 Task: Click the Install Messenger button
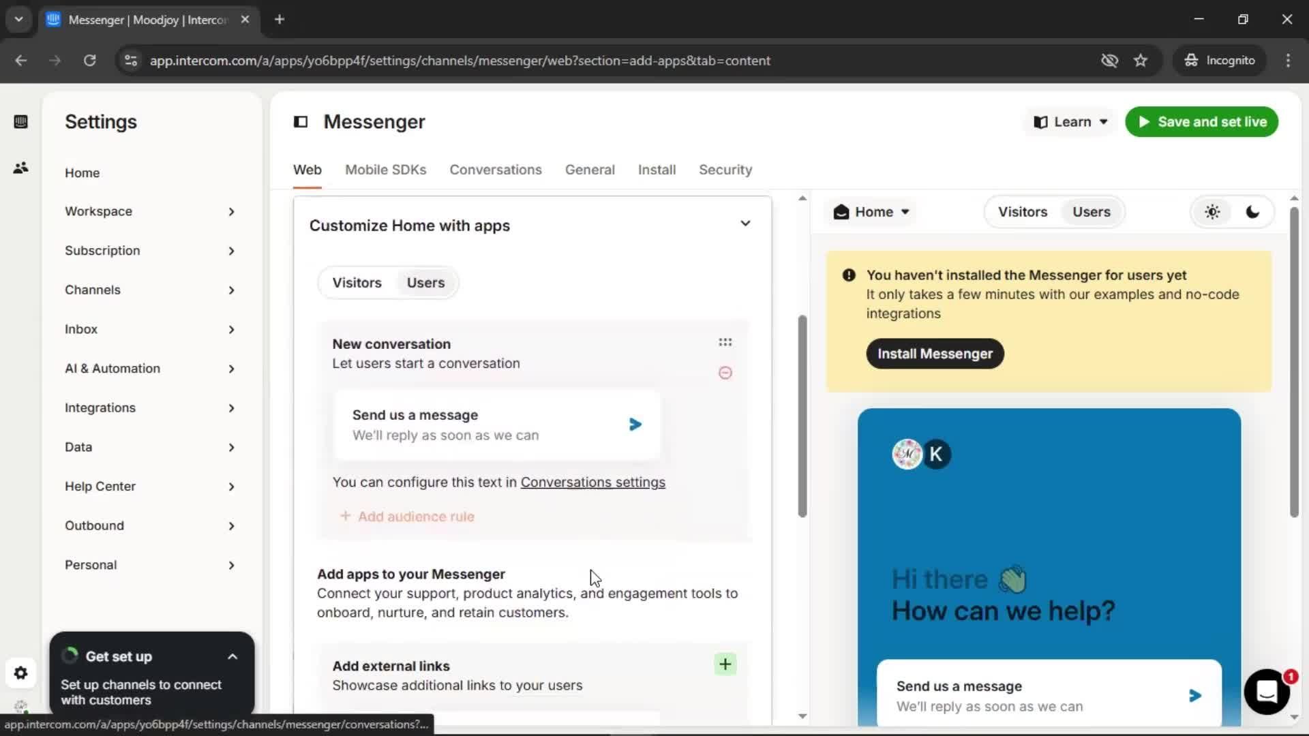click(x=935, y=354)
